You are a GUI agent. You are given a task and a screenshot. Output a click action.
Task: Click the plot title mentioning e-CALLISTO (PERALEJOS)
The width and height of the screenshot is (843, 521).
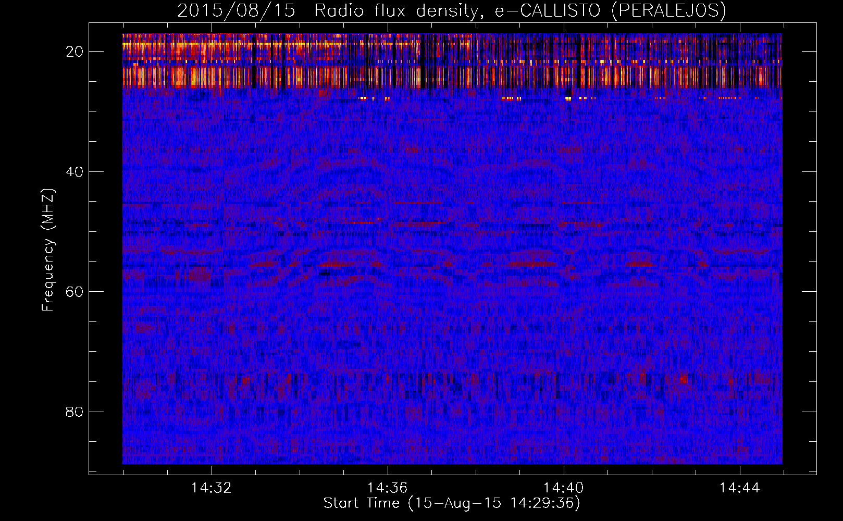[x=451, y=11]
